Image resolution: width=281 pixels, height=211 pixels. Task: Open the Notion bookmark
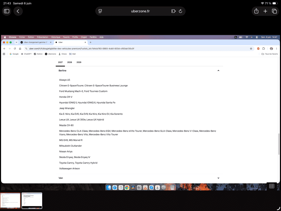click(x=38, y=54)
